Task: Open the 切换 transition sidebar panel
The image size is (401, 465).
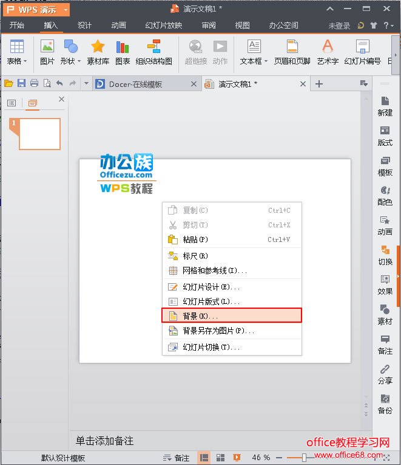Action: point(385,255)
